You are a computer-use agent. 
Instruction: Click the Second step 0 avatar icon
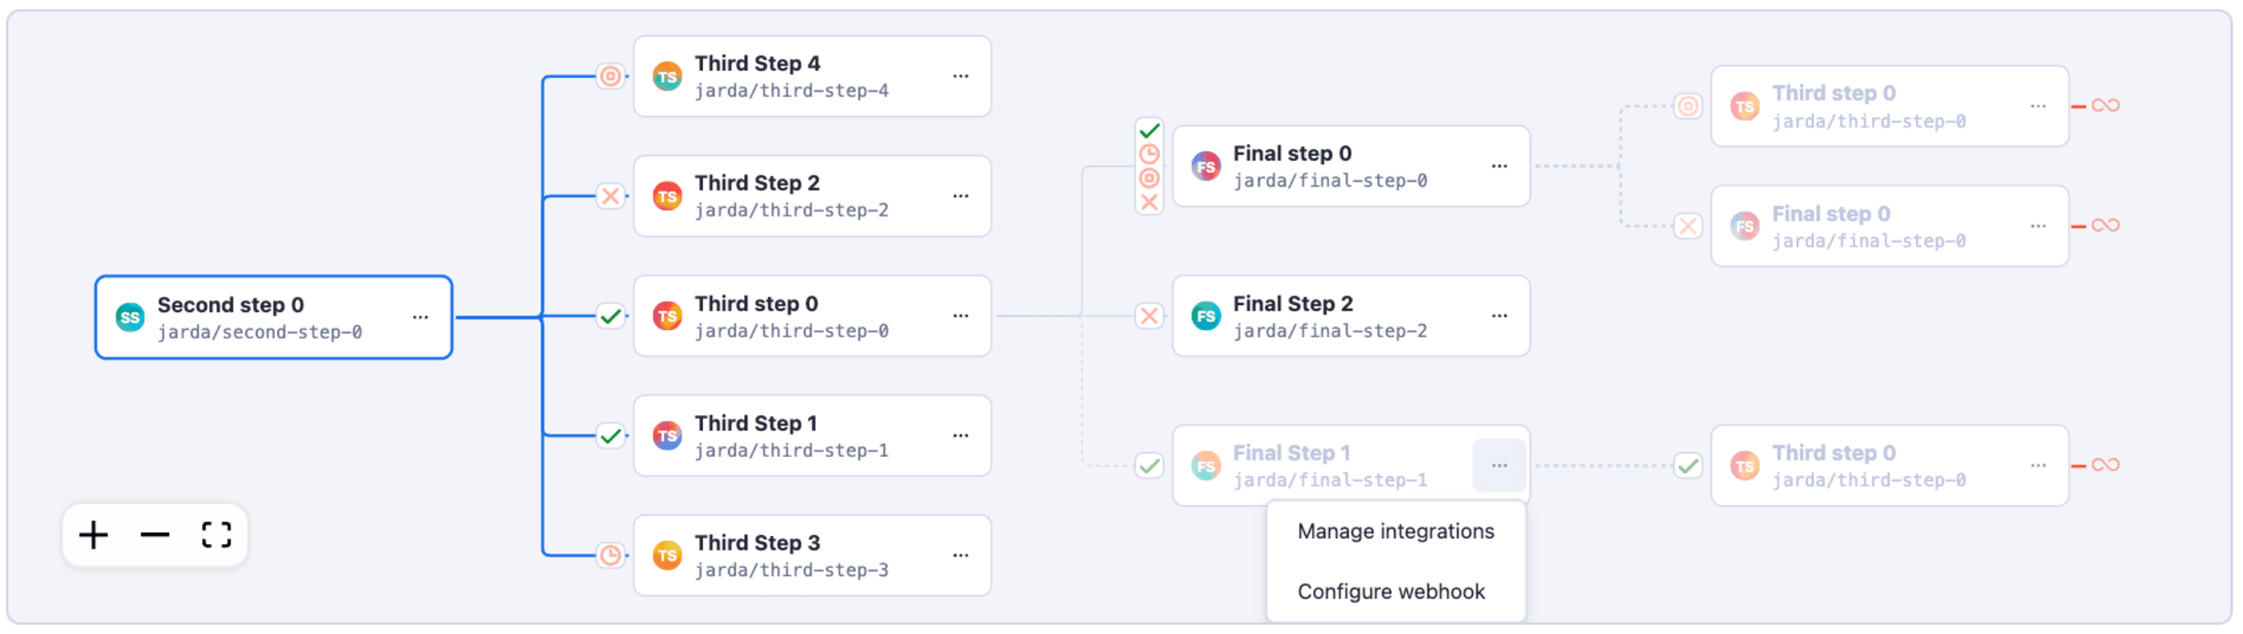click(x=130, y=317)
